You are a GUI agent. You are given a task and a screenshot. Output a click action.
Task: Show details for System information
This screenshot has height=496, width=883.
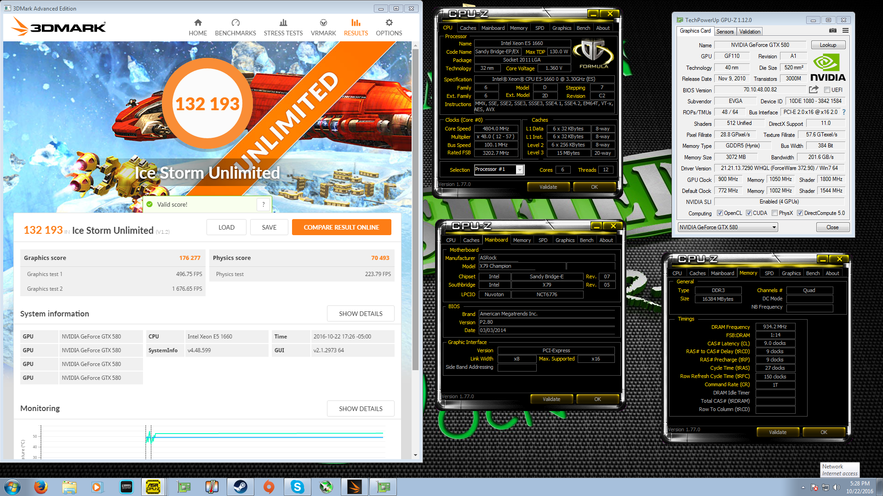tap(361, 314)
